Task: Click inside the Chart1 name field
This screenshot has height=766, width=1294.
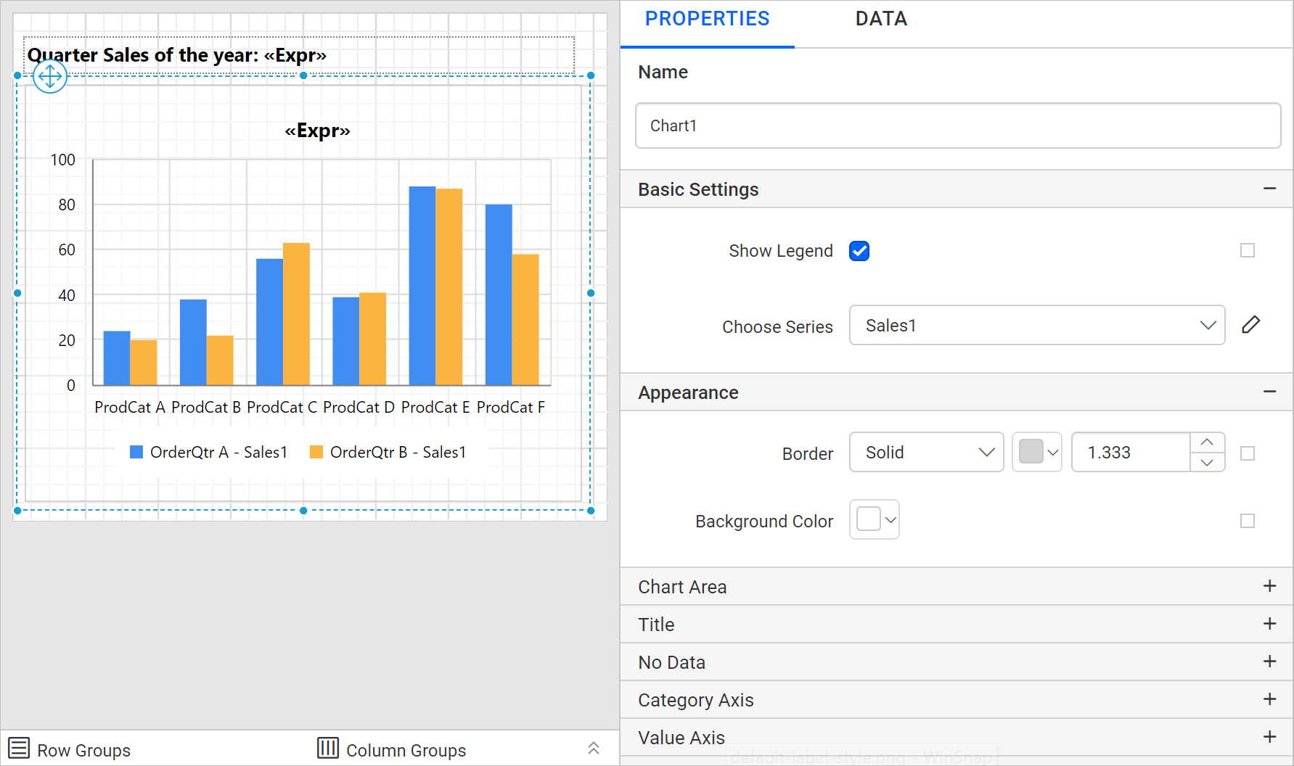Action: (x=958, y=125)
